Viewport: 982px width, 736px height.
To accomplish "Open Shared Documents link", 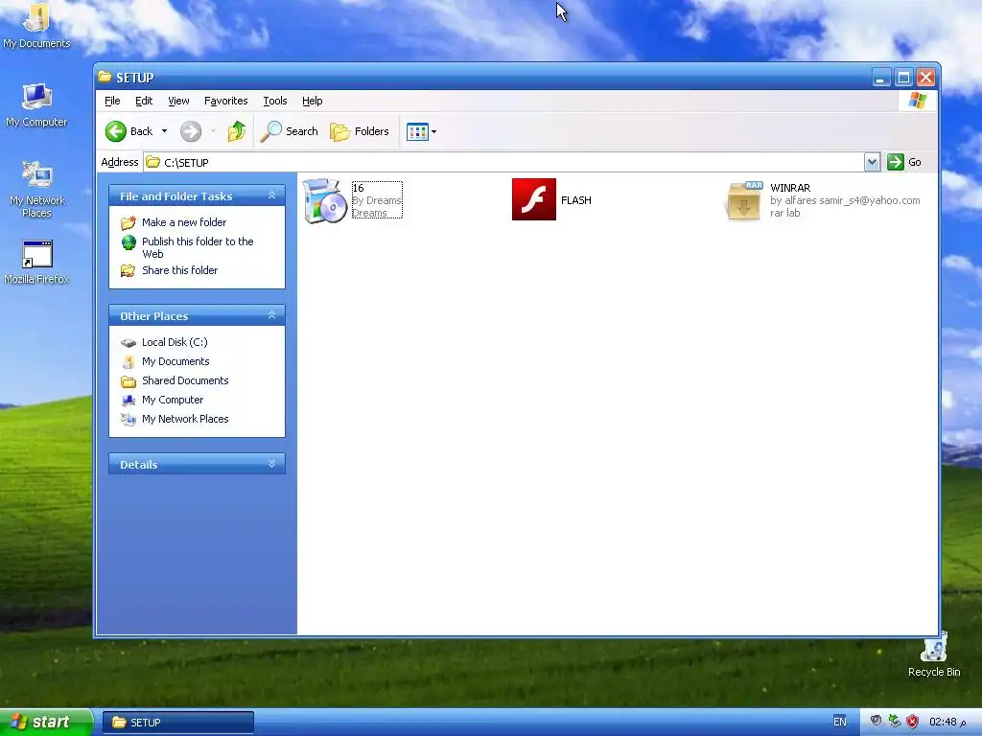I will point(185,380).
